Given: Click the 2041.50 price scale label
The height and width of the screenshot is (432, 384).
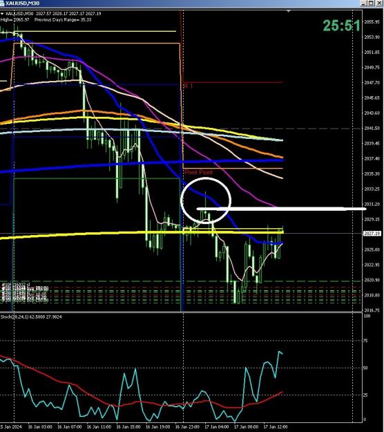Looking at the screenshot, I should coord(372,129).
